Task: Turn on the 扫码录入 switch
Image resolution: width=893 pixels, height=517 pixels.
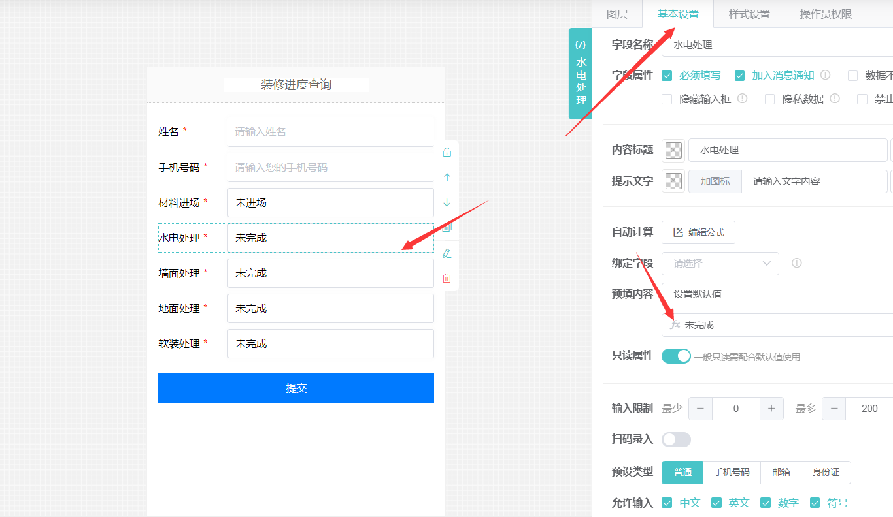Action: pos(676,439)
